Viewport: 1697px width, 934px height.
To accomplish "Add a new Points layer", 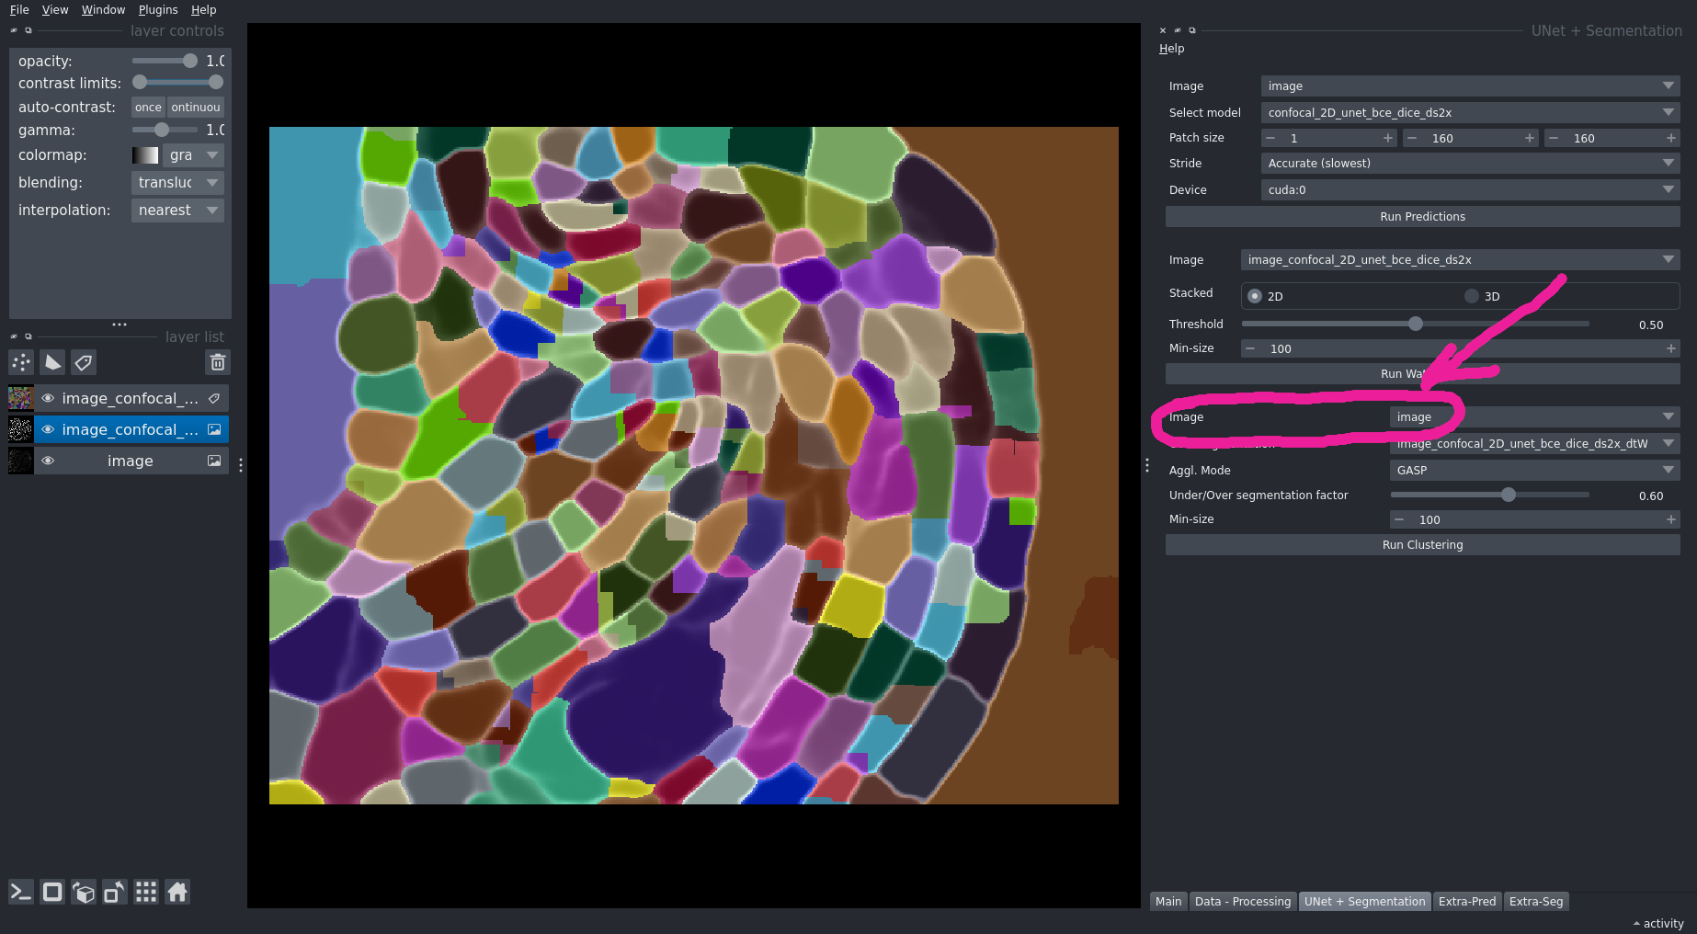I will click(20, 362).
